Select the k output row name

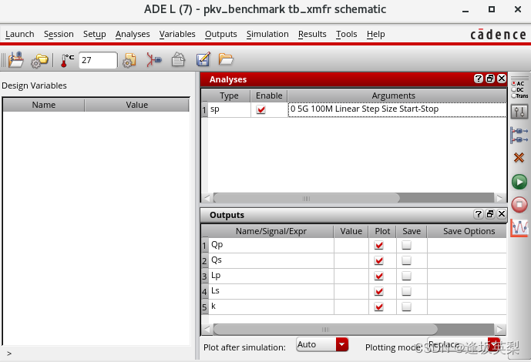tap(271, 307)
